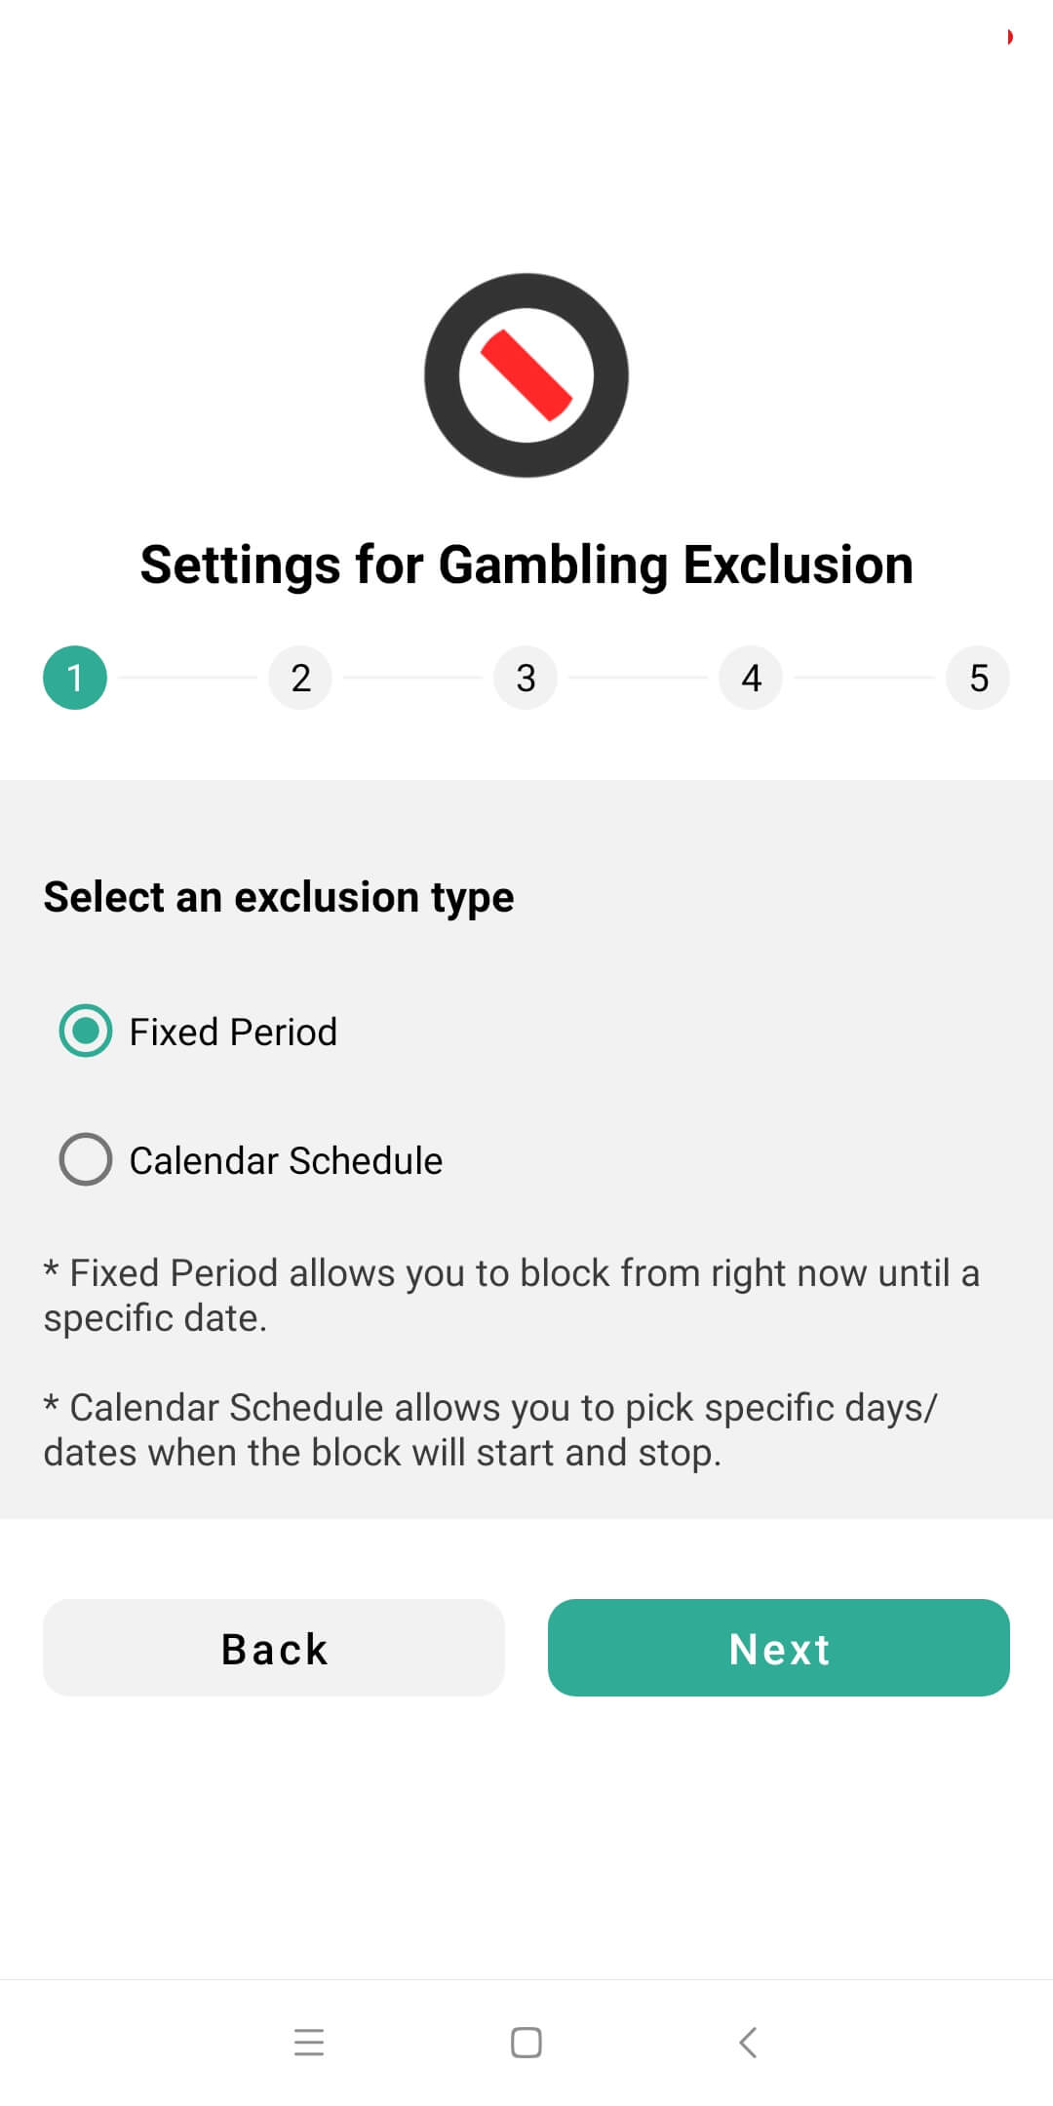This screenshot has height=2106, width=1053.
Task: Advance to step 4 in the progress bar
Action: pos(752,678)
